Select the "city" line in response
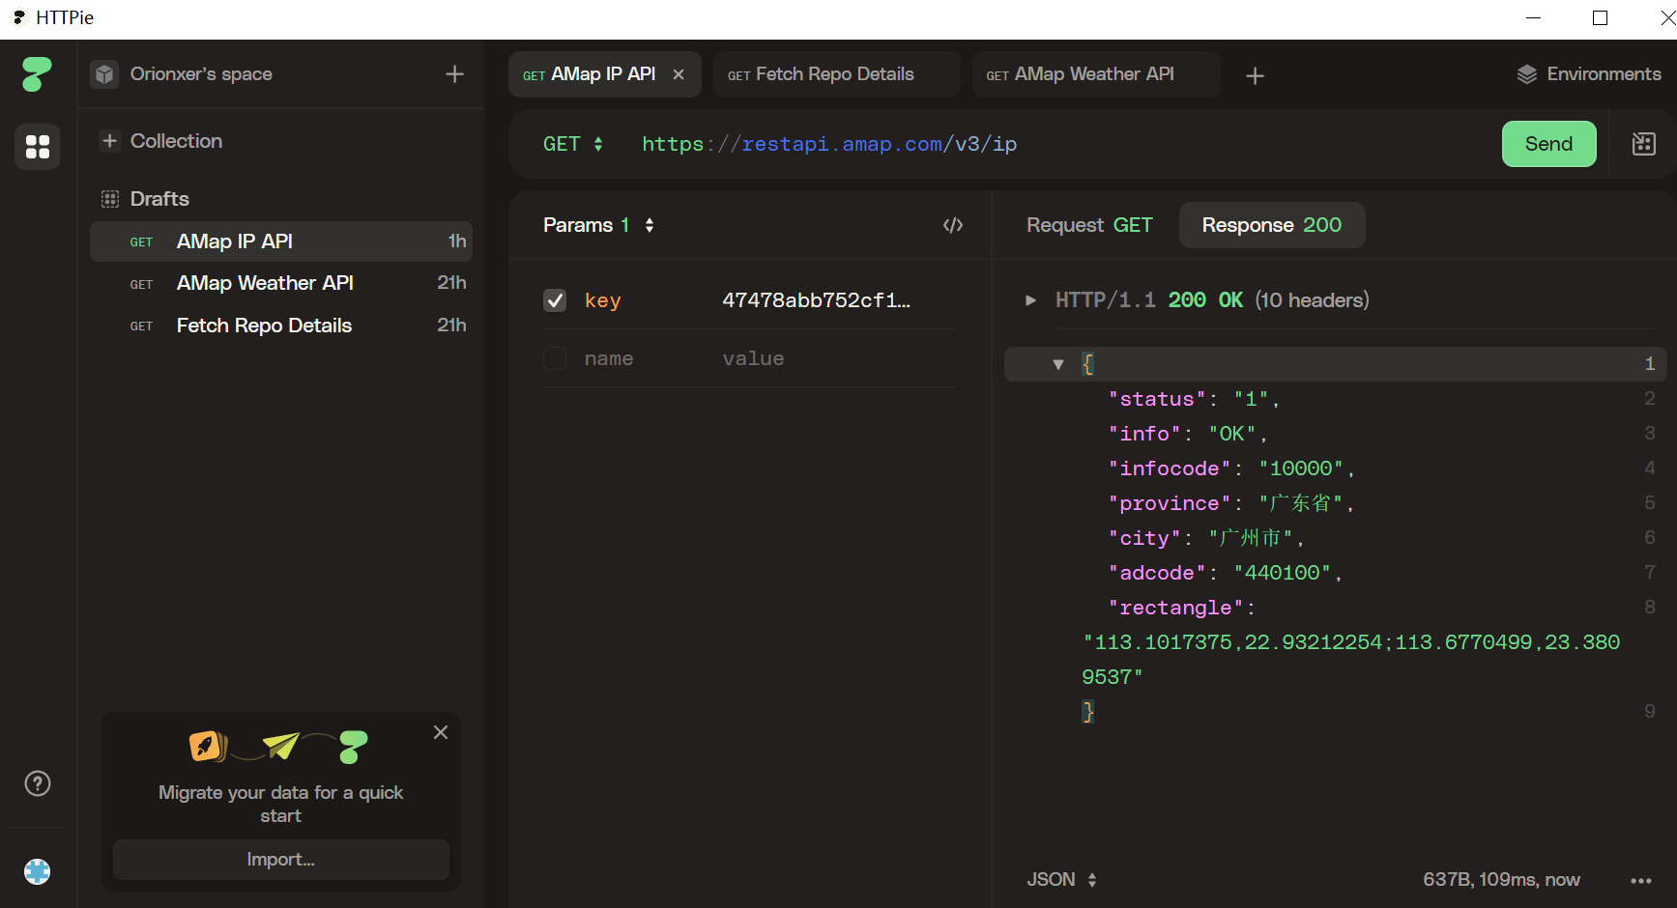The width and height of the screenshot is (1677, 908). tap(1207, 538)
